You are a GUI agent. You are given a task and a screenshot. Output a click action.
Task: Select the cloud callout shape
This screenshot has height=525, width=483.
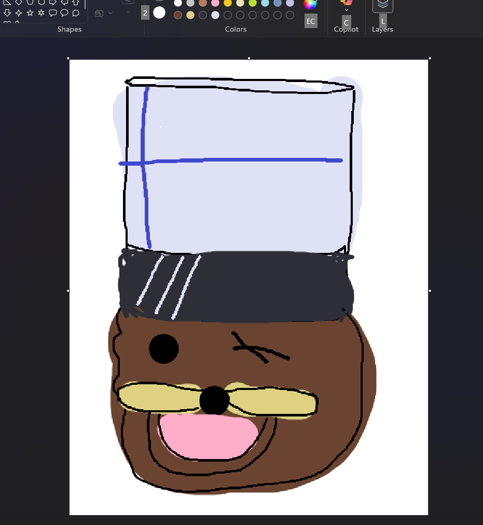tap(76, 13)
